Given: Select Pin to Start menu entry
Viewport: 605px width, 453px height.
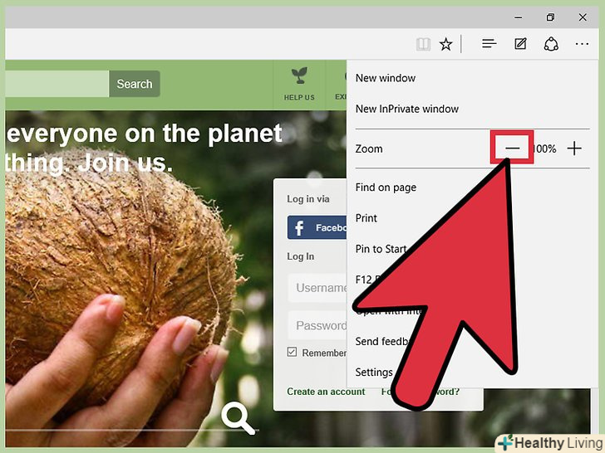Looking at the screenshot, I should click(381, 249).
